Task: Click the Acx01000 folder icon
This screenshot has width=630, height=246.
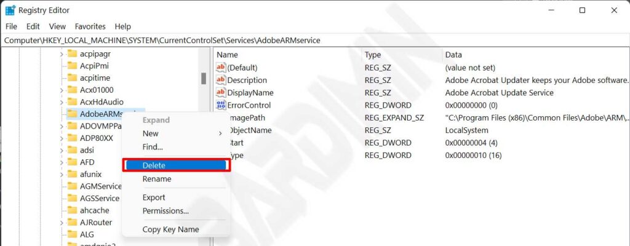Action: click(72, 90)
